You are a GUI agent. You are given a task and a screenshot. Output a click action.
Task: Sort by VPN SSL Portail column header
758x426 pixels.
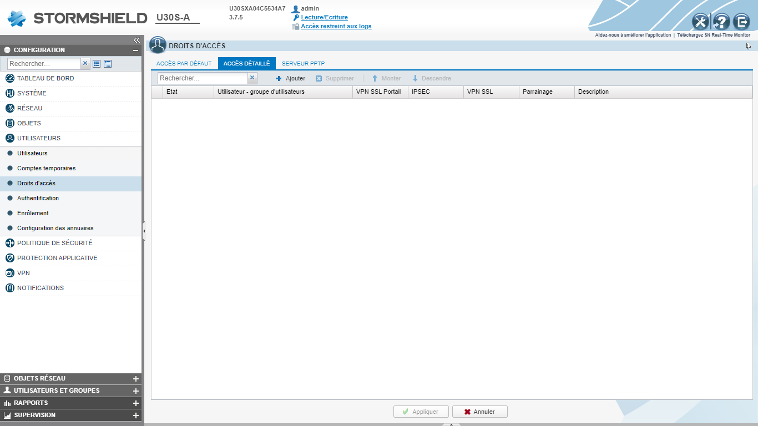pyautogui.click(x=380, y=92)
